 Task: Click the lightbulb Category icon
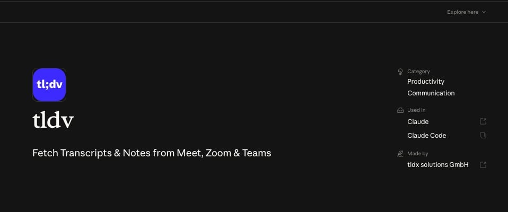point(400,72)
